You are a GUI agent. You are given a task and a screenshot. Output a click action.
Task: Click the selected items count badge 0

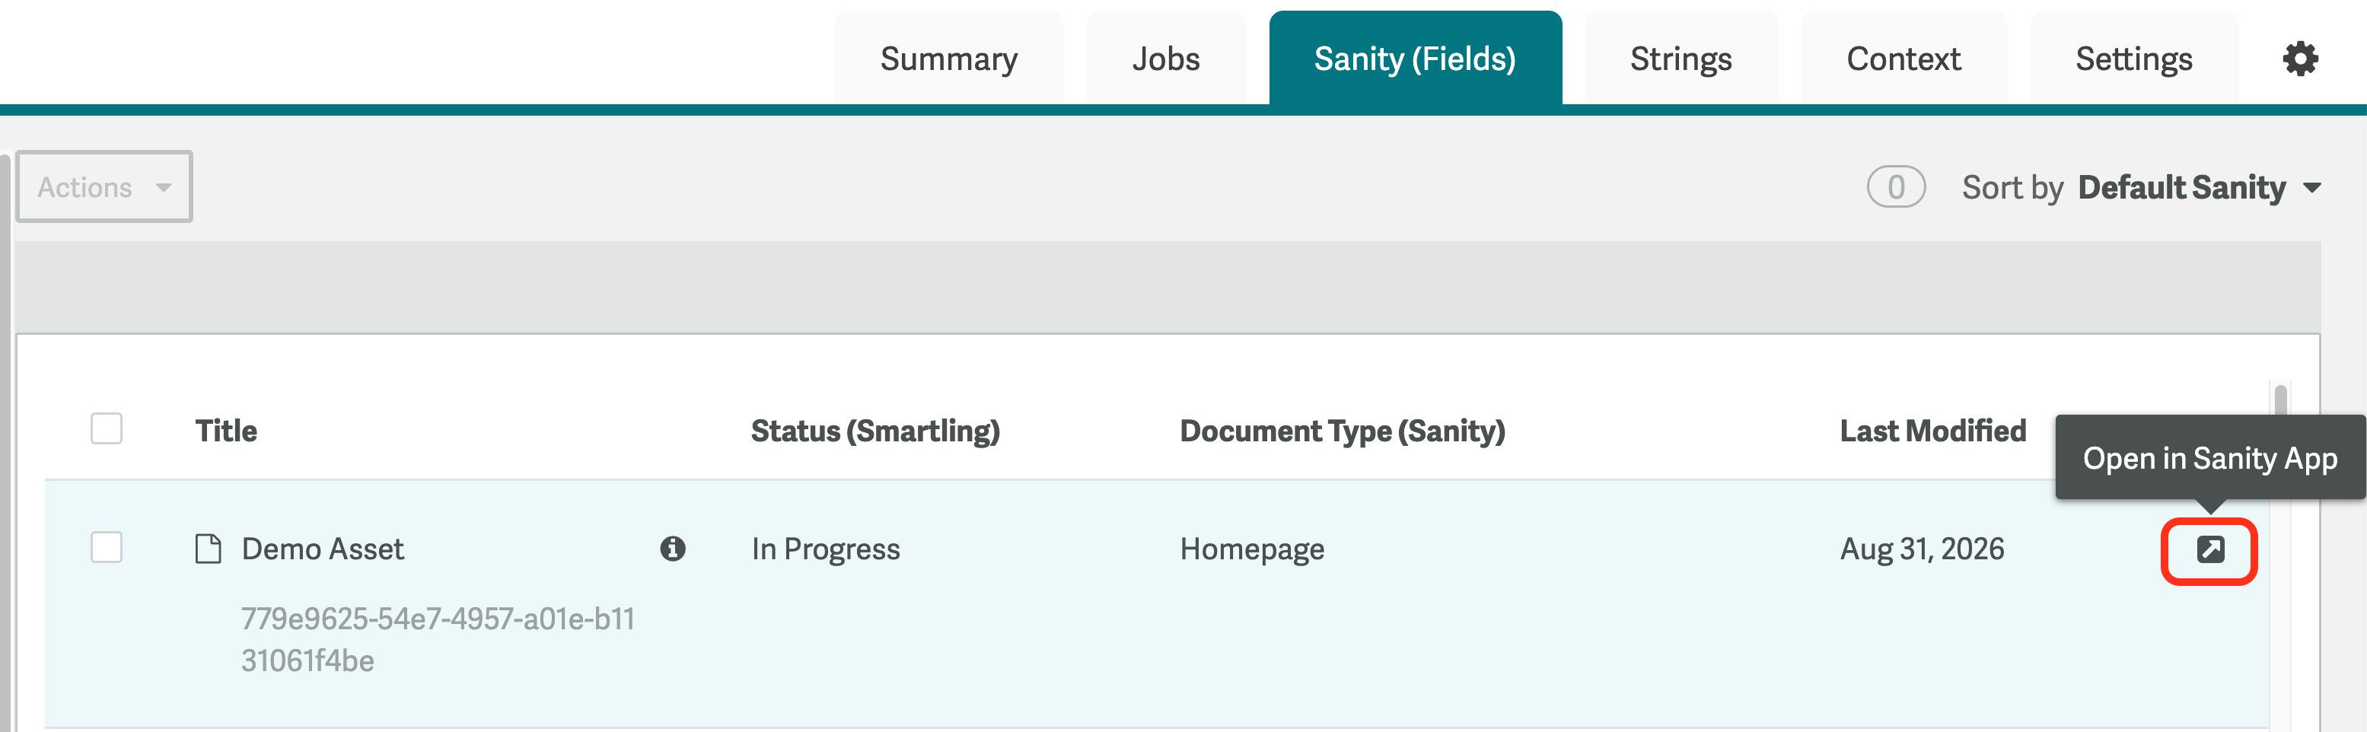(1896, 186)
